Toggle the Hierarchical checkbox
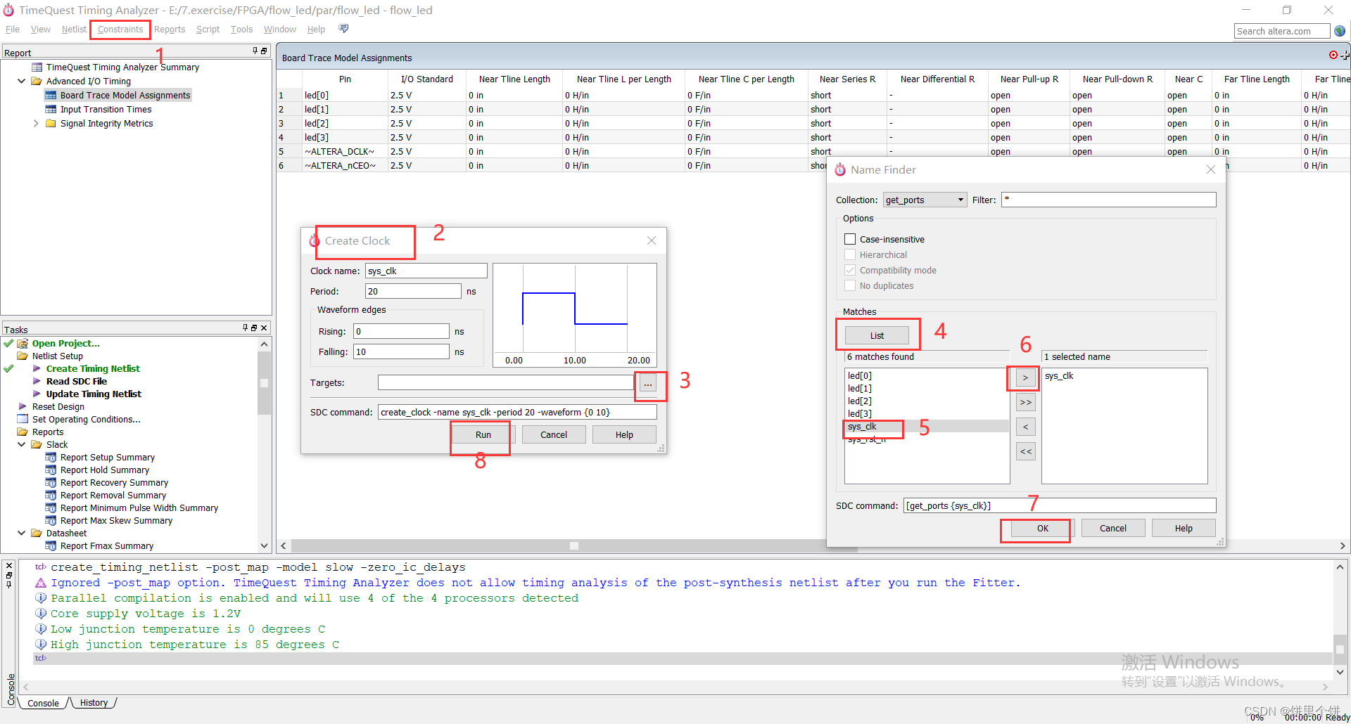Screen dimensions: 1351x724 pyautogui.click(x=850, y=255)
